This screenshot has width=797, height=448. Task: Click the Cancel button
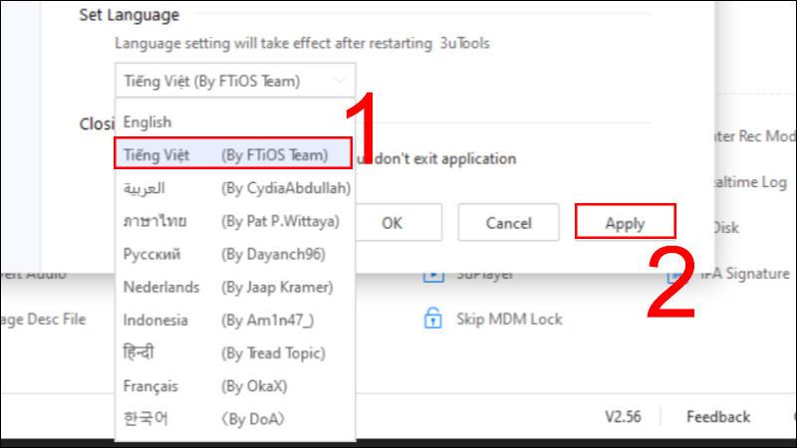508,222
